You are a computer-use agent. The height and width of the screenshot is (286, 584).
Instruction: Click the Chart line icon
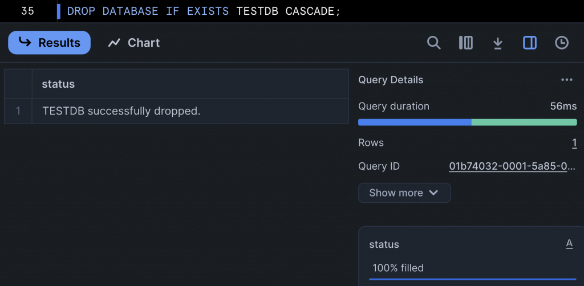(x=115, y=43)
